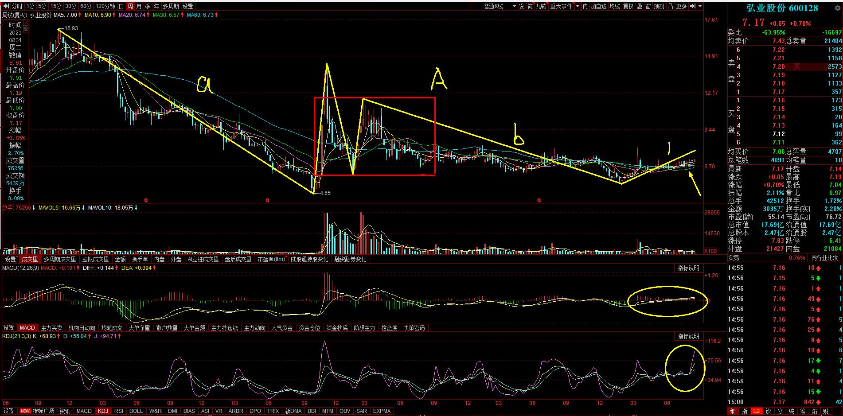
Task: Expand the dropdown arrow at toolbar far right
Action: pyautogui.click(x=700, y=6)
